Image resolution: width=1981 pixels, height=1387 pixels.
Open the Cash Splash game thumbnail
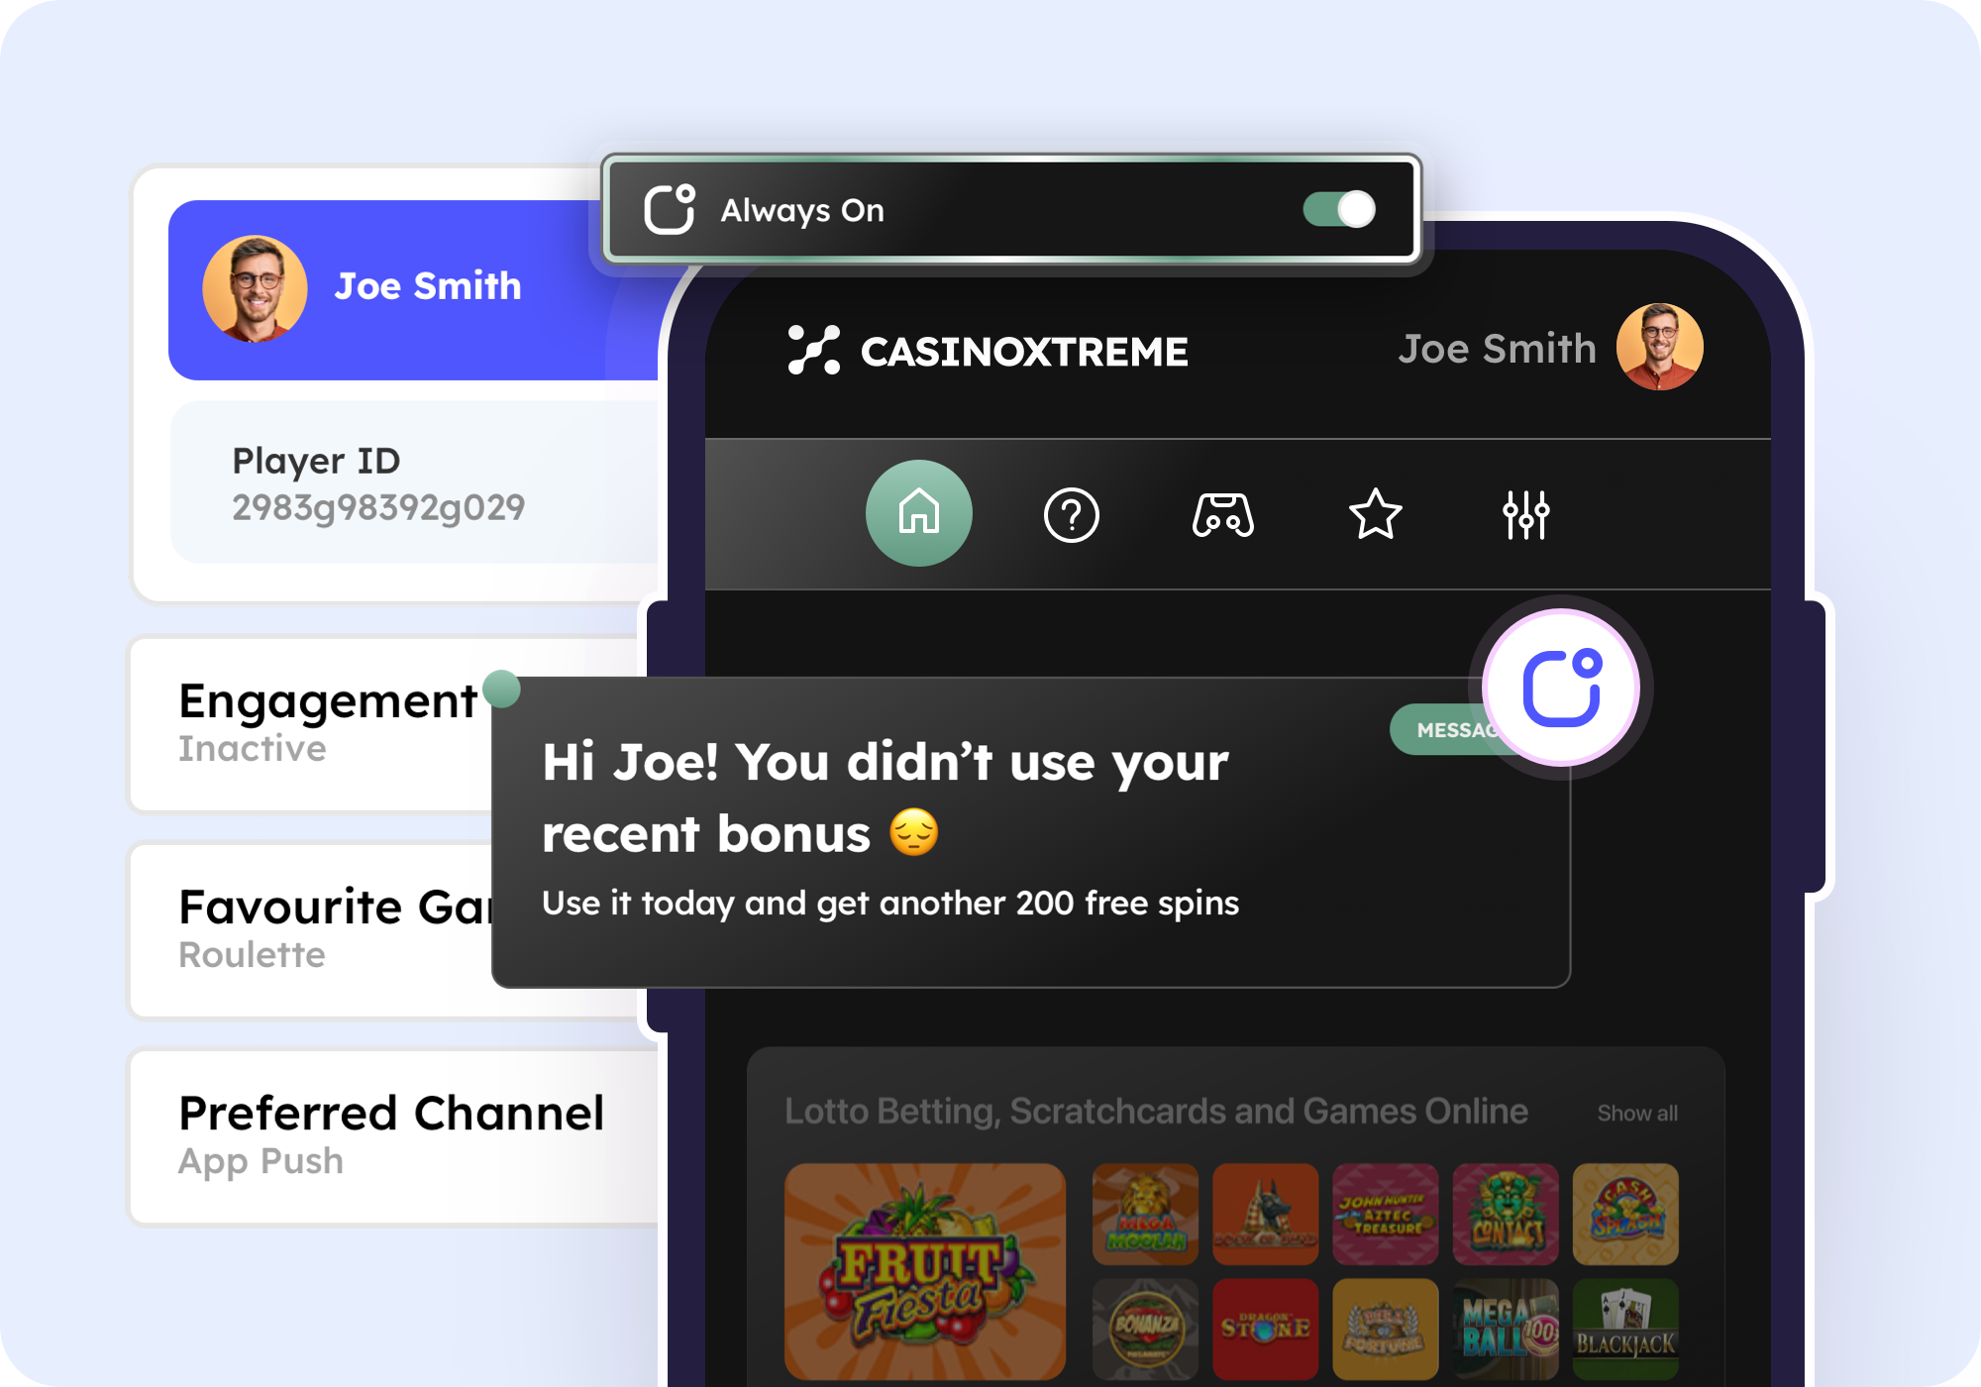[1625, 1214]
